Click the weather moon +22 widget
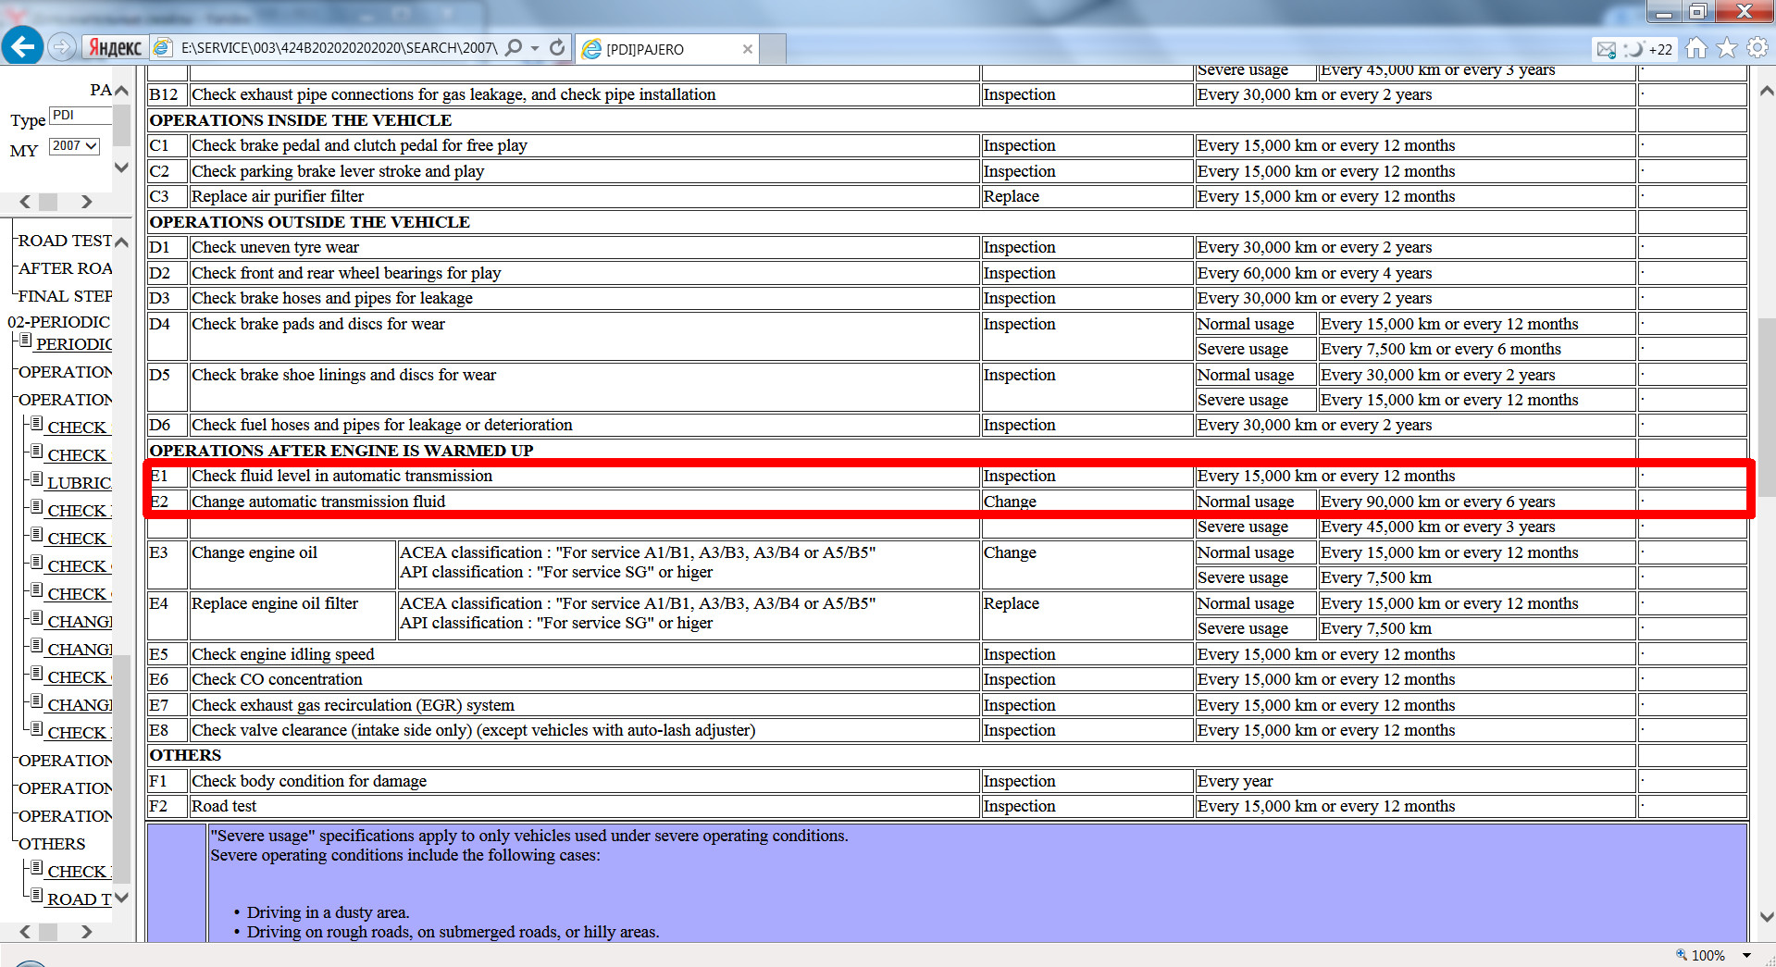The image size is (1776, 967). coord(1649,49)
